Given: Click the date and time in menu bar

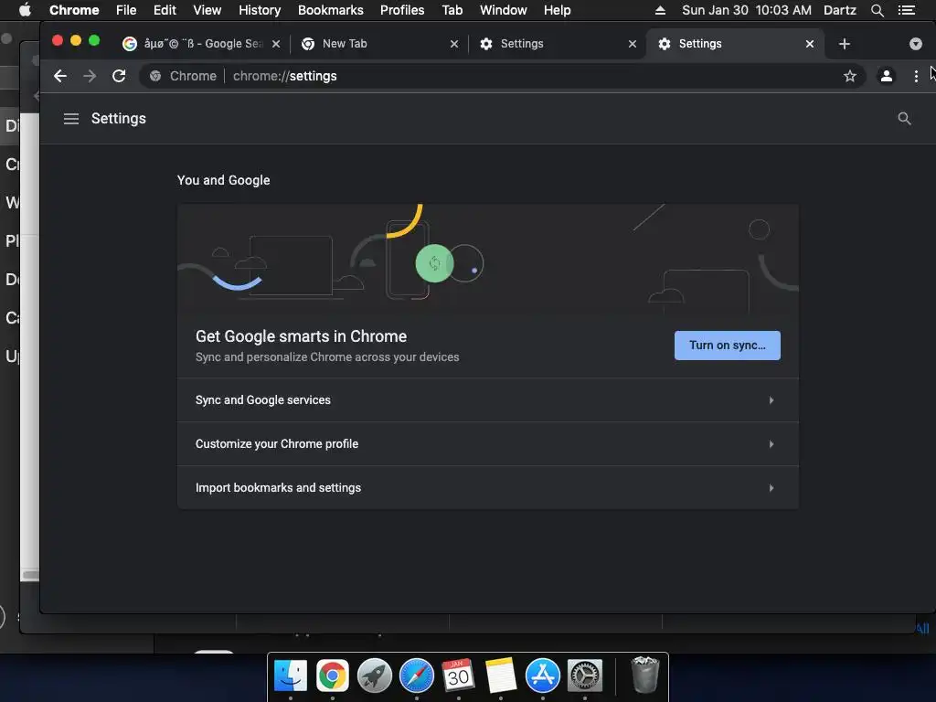Looking at the screenshot, I should click(746, 10).
